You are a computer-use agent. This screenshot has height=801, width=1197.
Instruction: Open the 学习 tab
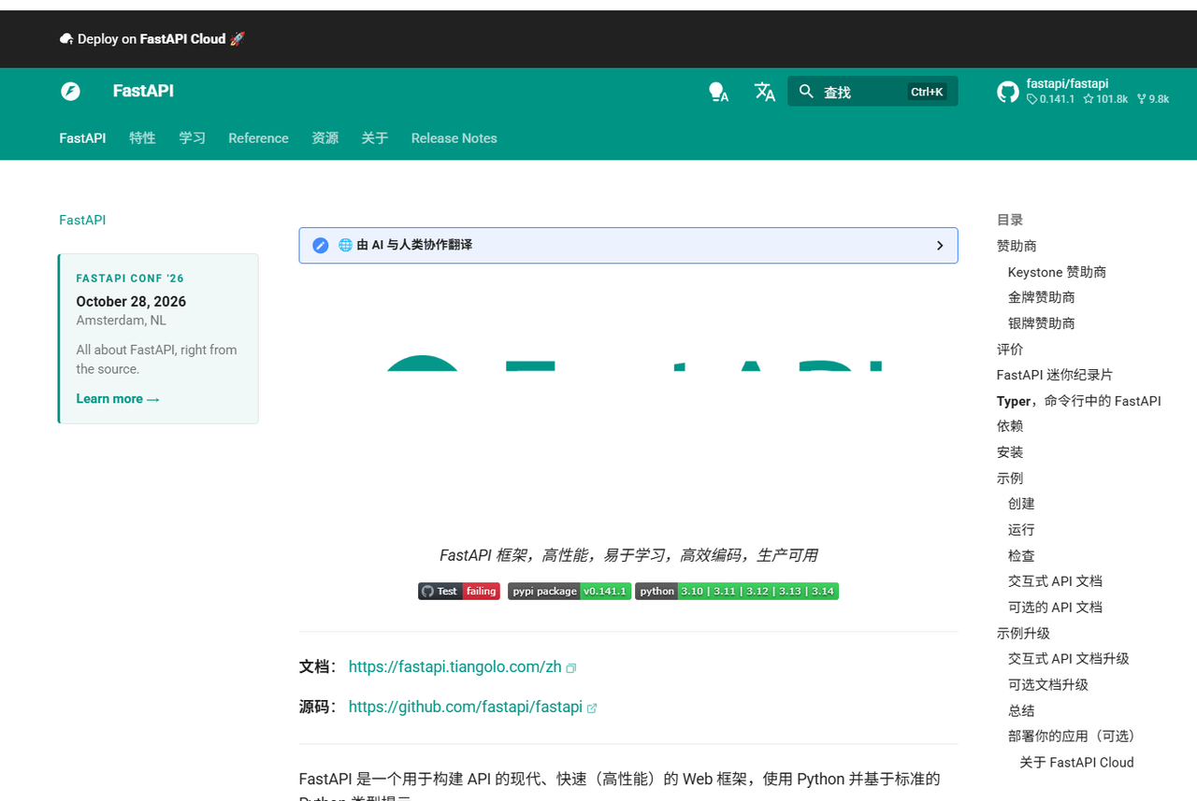[x=193, y=137]
